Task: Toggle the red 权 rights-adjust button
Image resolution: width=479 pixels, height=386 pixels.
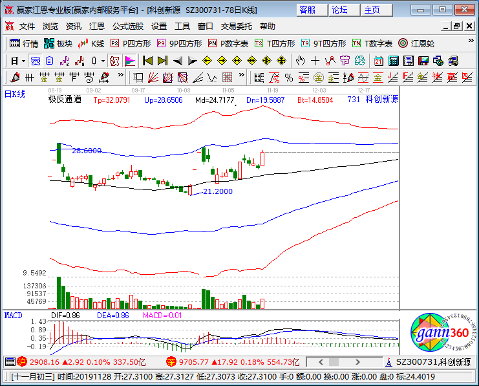Action: 114,61
